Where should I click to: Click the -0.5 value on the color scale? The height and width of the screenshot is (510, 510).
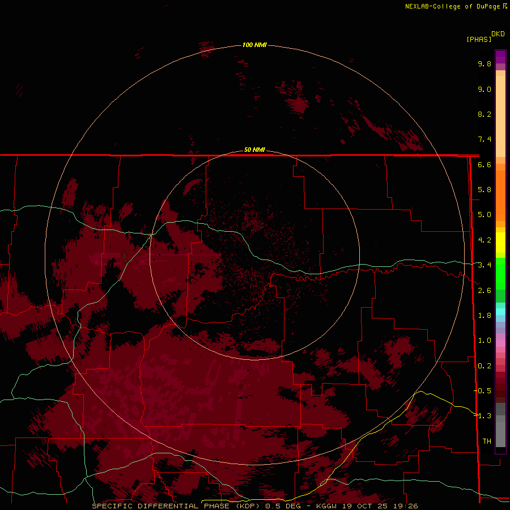(483, 391)
